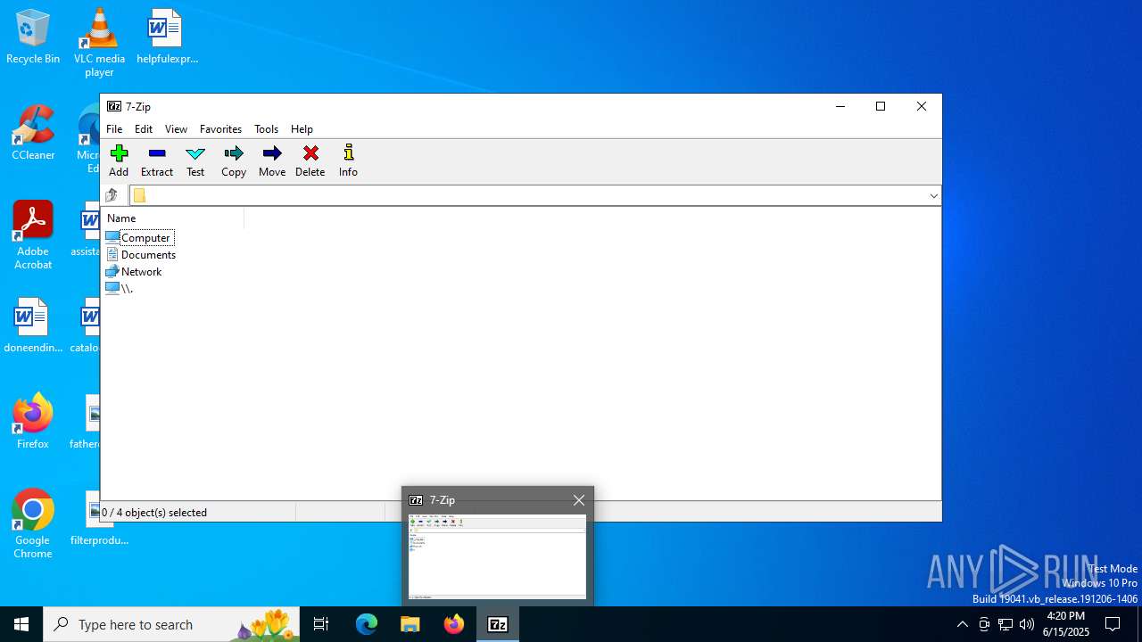Viewport: 1142px width, 642px height.
Task: Open Firefox from the taskbar
Action: [x=454, y=624]
